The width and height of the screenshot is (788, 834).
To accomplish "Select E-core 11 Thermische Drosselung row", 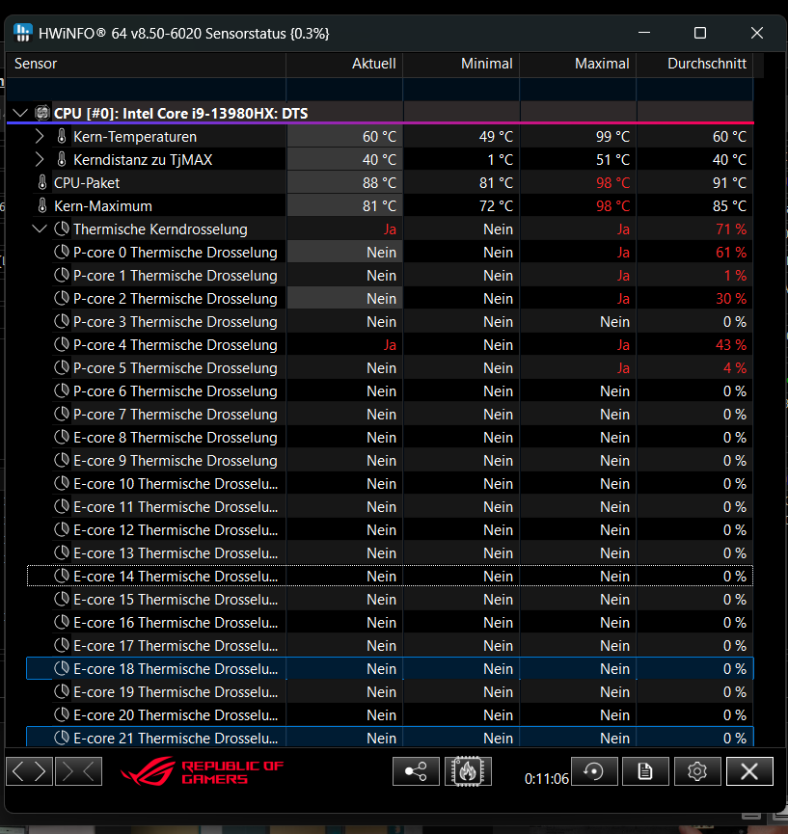I will coord(390,507).
